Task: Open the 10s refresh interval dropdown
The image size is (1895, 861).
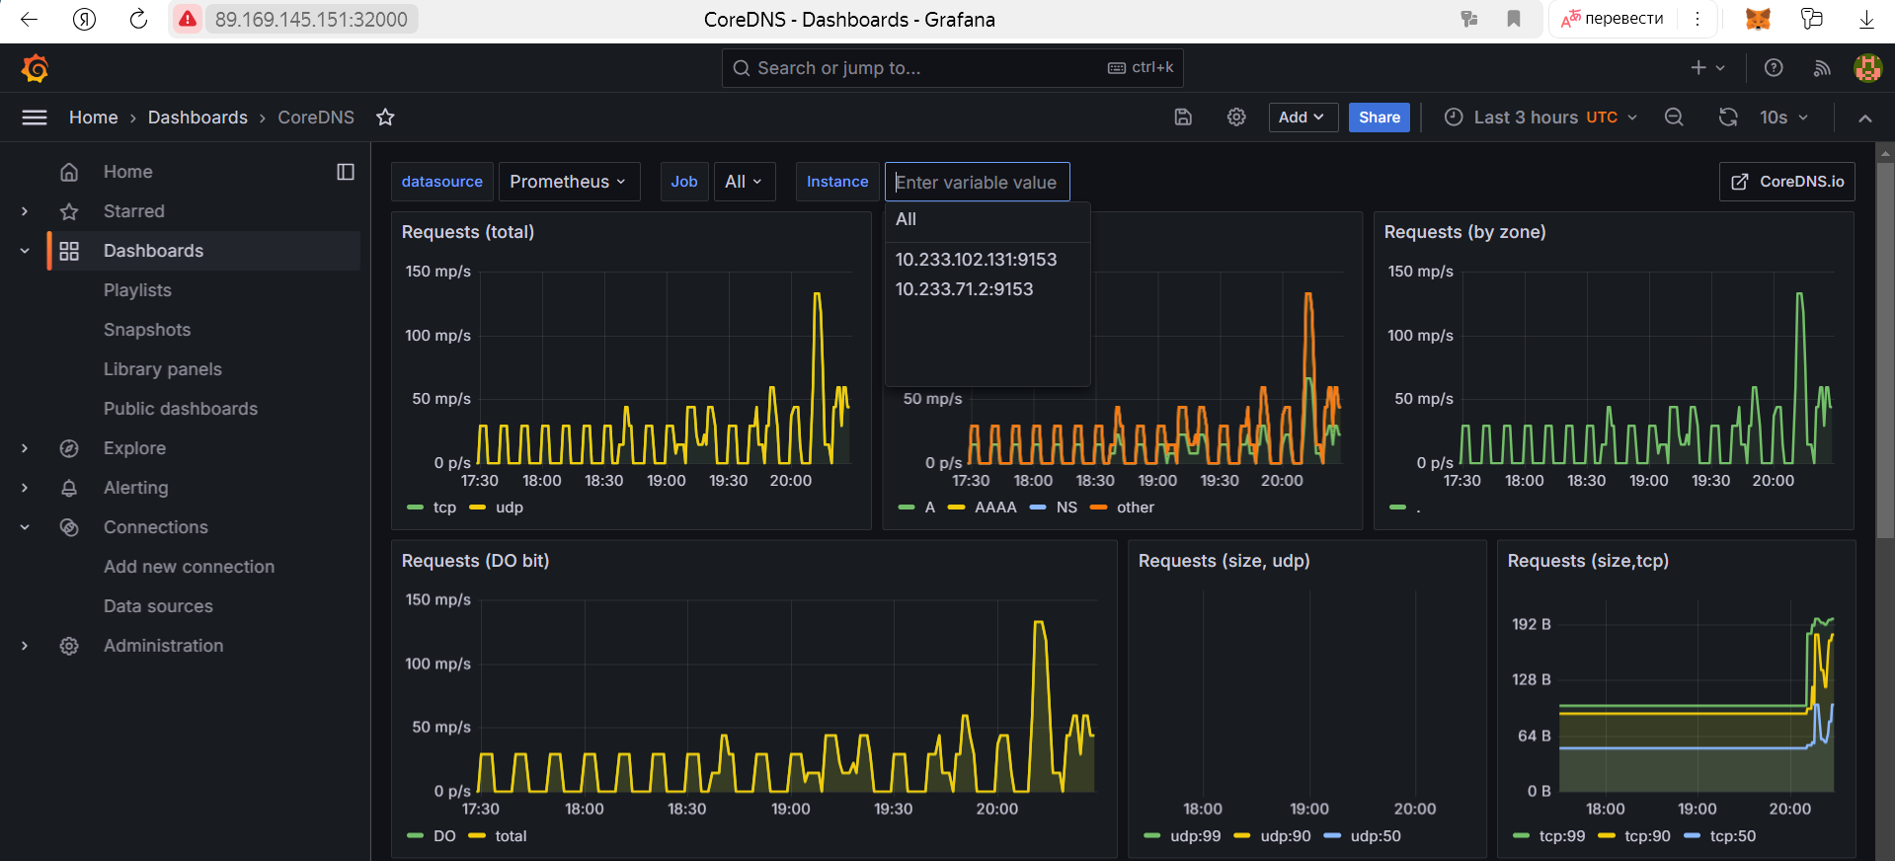Action: click(x=1783, y=117)
